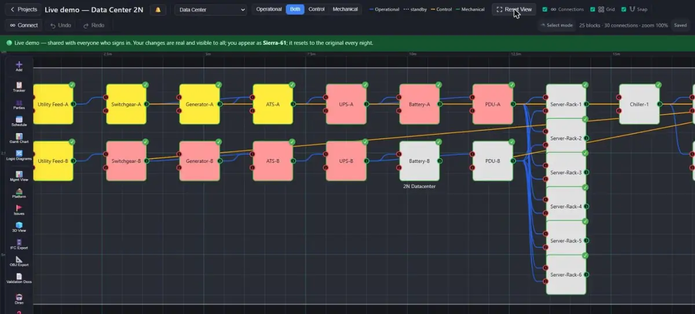Select the Switchgear-B block
This screenshot has width=695, height=314.
click(126, 161)
